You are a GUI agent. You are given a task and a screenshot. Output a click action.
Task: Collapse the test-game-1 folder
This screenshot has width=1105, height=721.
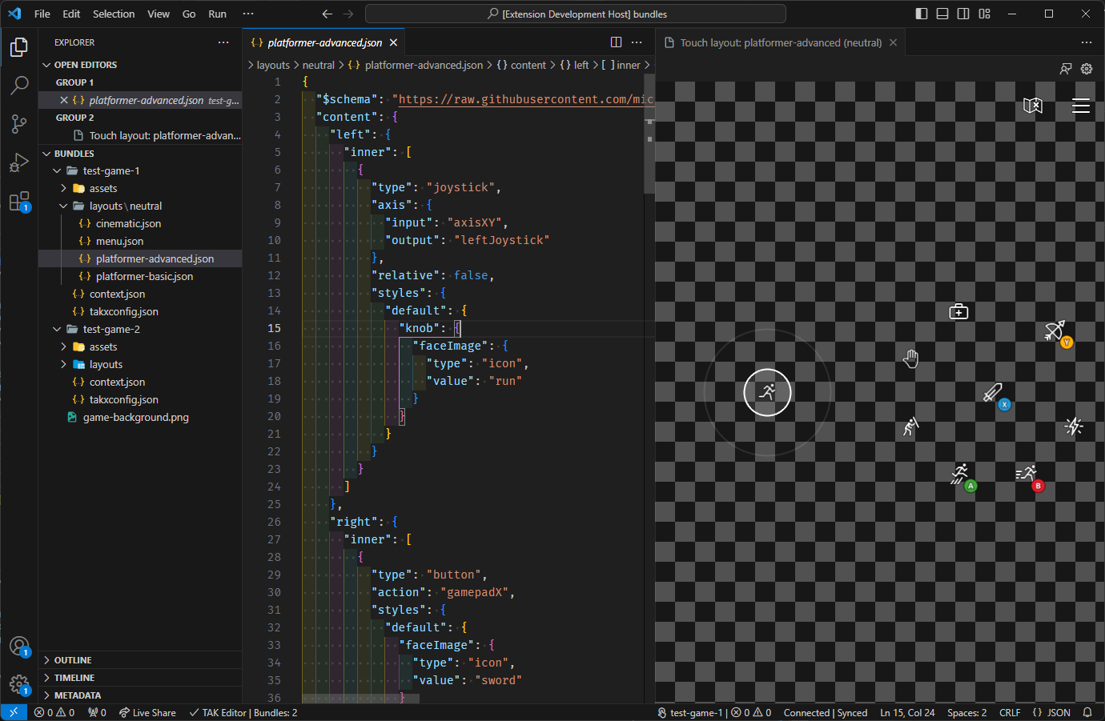tap(140, 170)
